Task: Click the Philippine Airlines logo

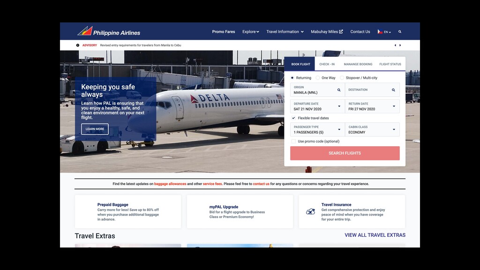Action: click(x=109, y=31)
